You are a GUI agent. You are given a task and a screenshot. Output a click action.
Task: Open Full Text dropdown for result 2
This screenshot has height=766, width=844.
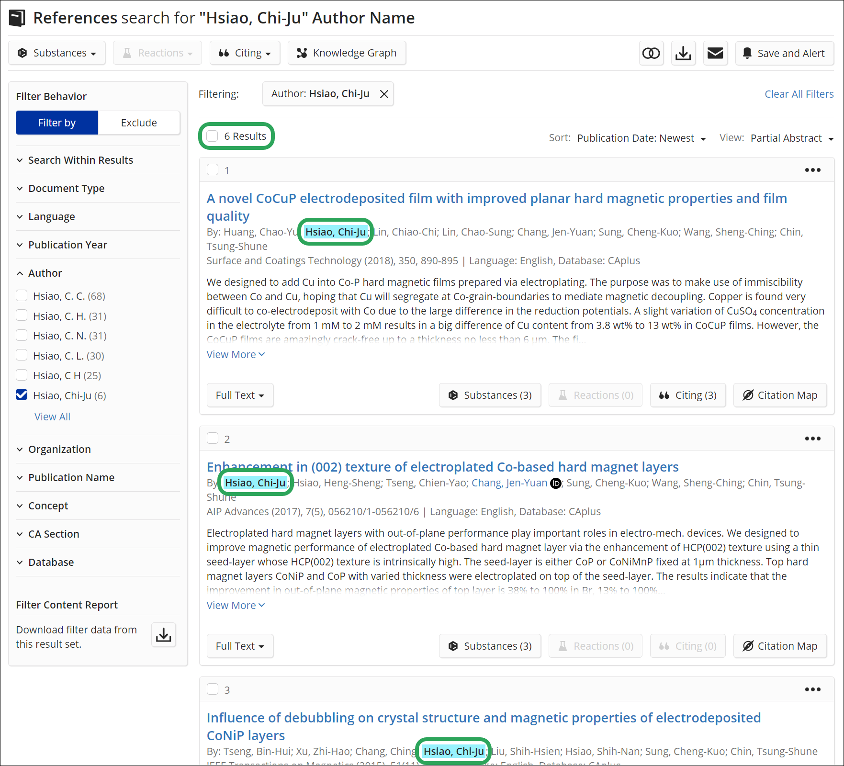pyautogui.click(x=240, y=646)
